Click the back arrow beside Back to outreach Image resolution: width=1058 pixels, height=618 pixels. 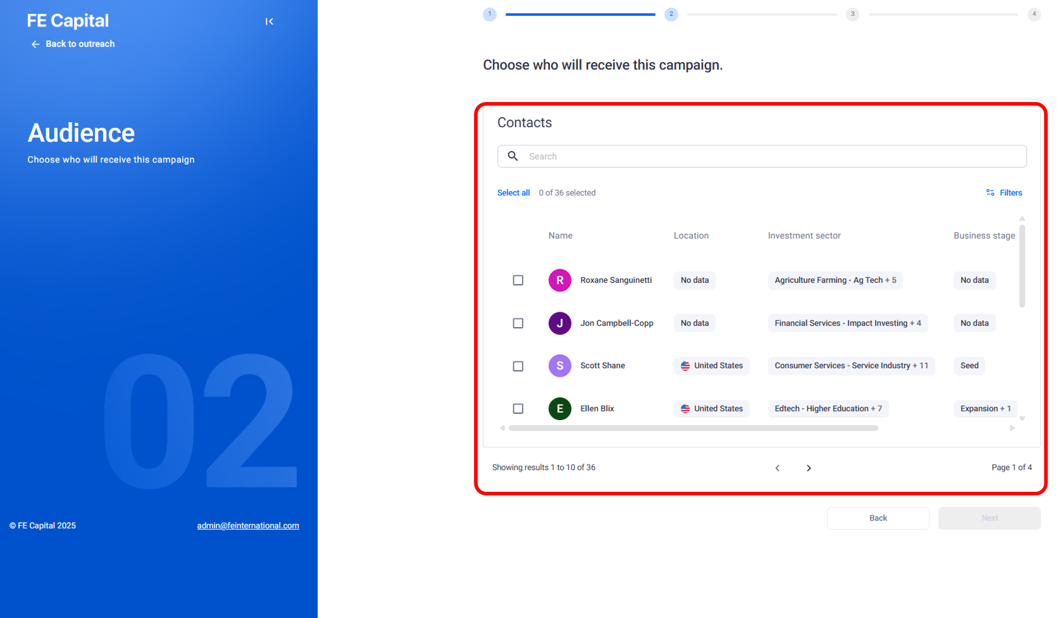coord(35,44)
